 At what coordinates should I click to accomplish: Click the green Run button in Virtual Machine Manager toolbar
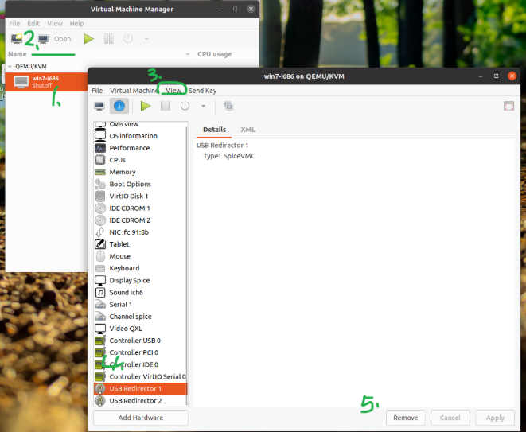89,39
